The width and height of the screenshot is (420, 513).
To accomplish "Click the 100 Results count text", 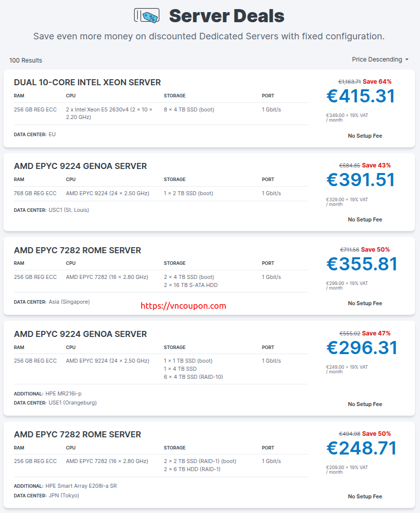I will [x=26, y=61].
